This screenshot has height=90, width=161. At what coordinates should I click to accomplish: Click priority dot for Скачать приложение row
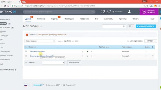tap(92, 56)
